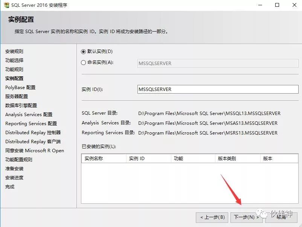Open Reporting Services 配置 step in sidebar
The image size is (302, 227).
(x=31, y=124)
